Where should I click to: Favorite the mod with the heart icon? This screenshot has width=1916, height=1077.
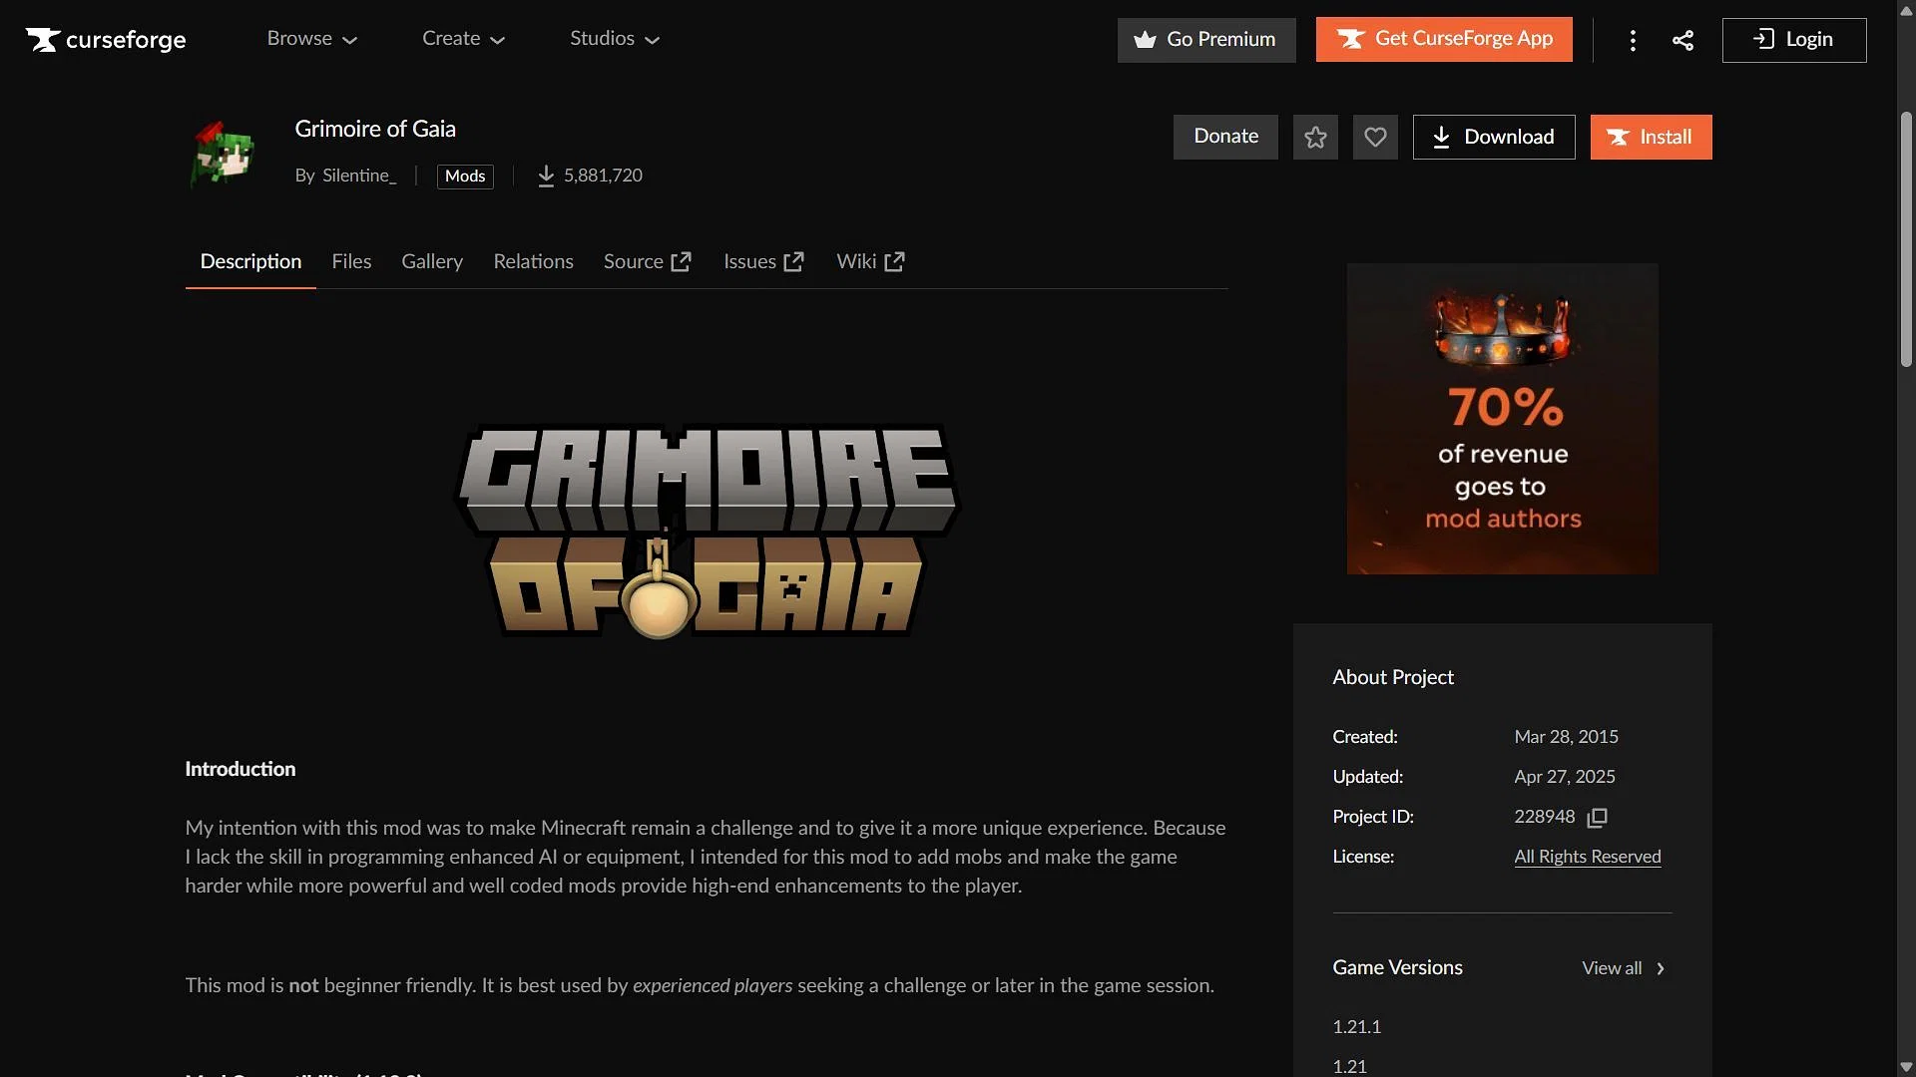[x=1375, y=138]
